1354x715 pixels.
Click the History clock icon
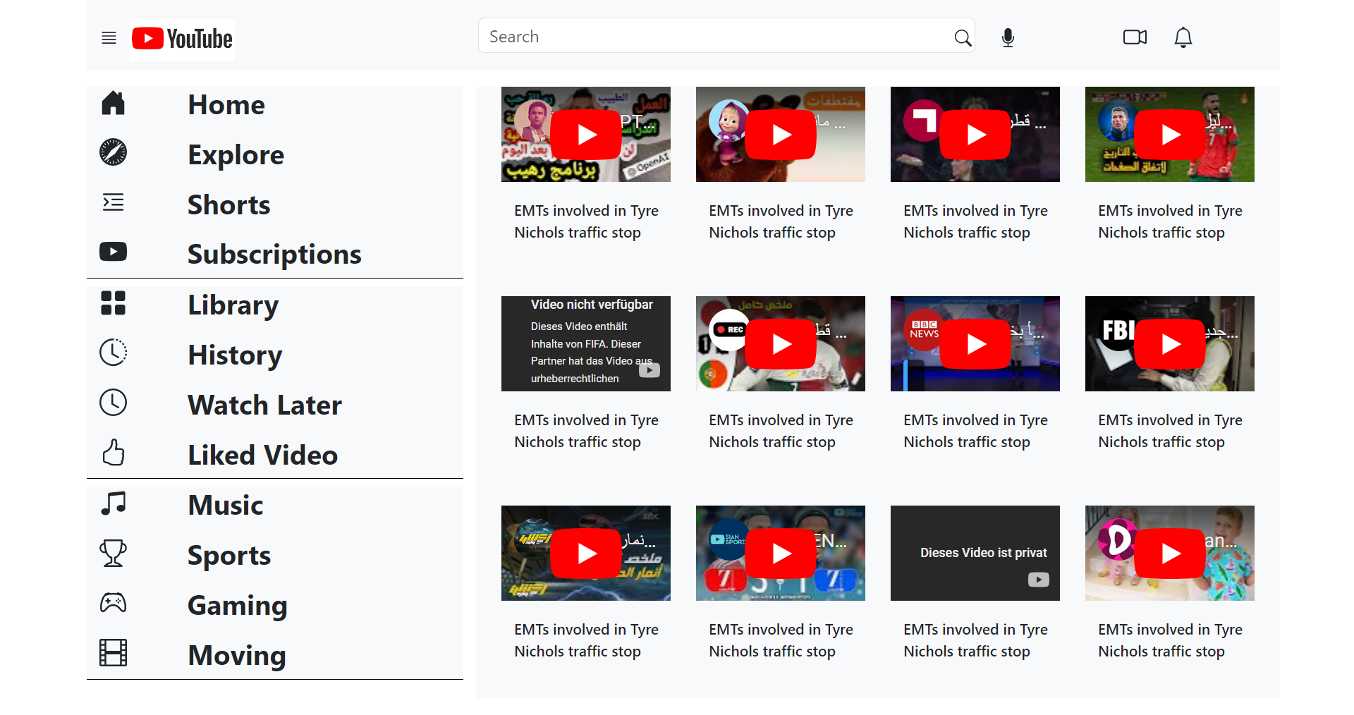(x=113, y=353)
